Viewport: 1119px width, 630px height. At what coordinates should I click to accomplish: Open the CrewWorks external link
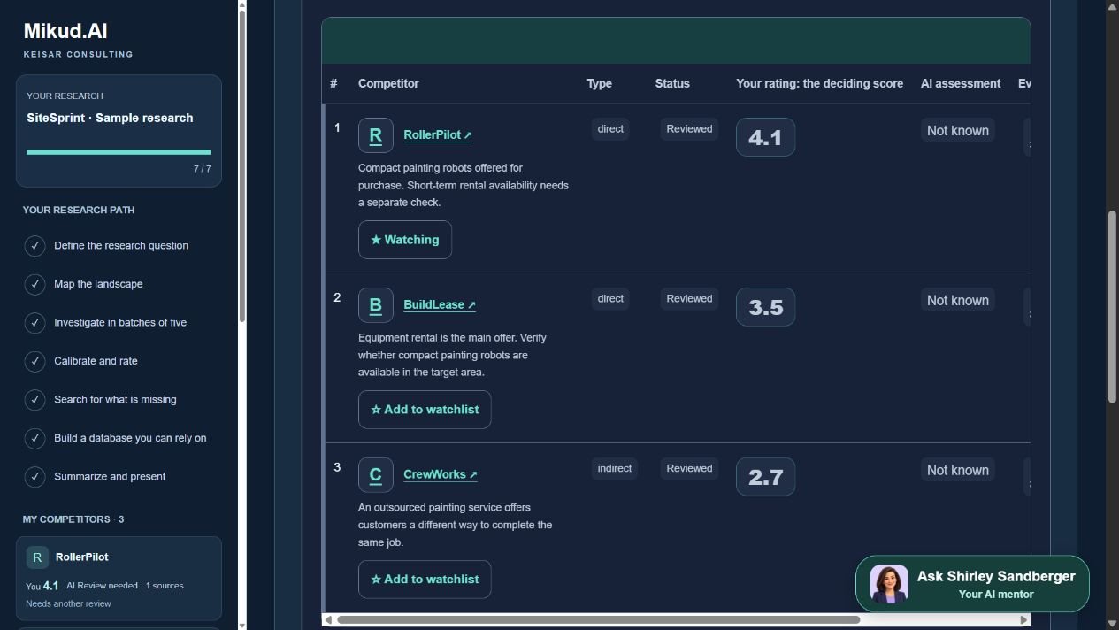click(440, 475)
